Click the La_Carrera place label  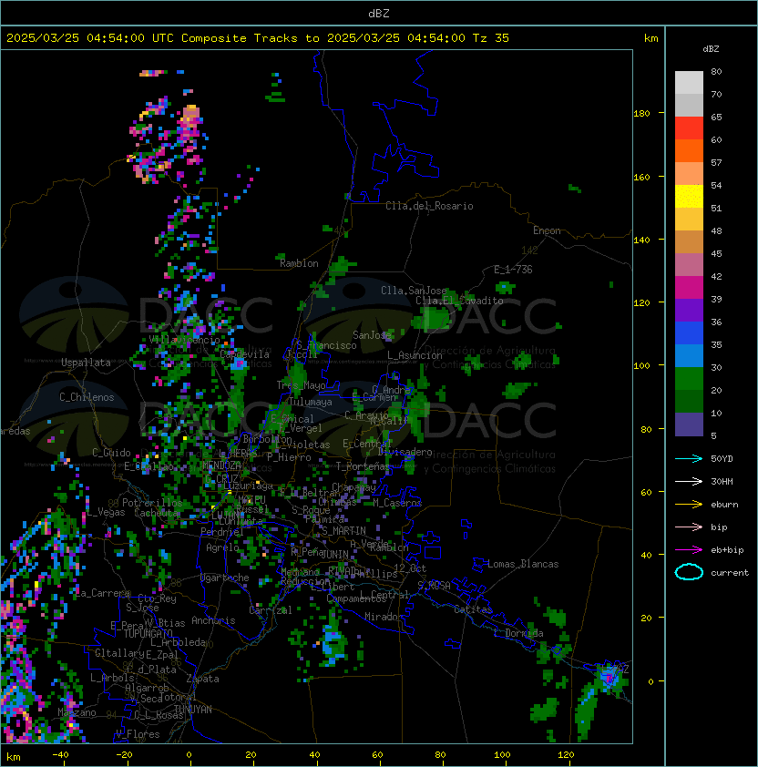pyautogui.click(x=103, y=593)
